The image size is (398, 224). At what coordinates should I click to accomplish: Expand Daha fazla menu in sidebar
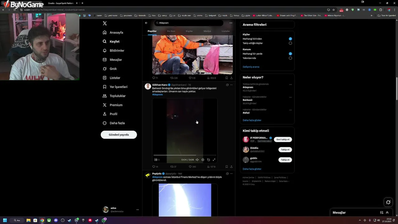click(114, 123)
